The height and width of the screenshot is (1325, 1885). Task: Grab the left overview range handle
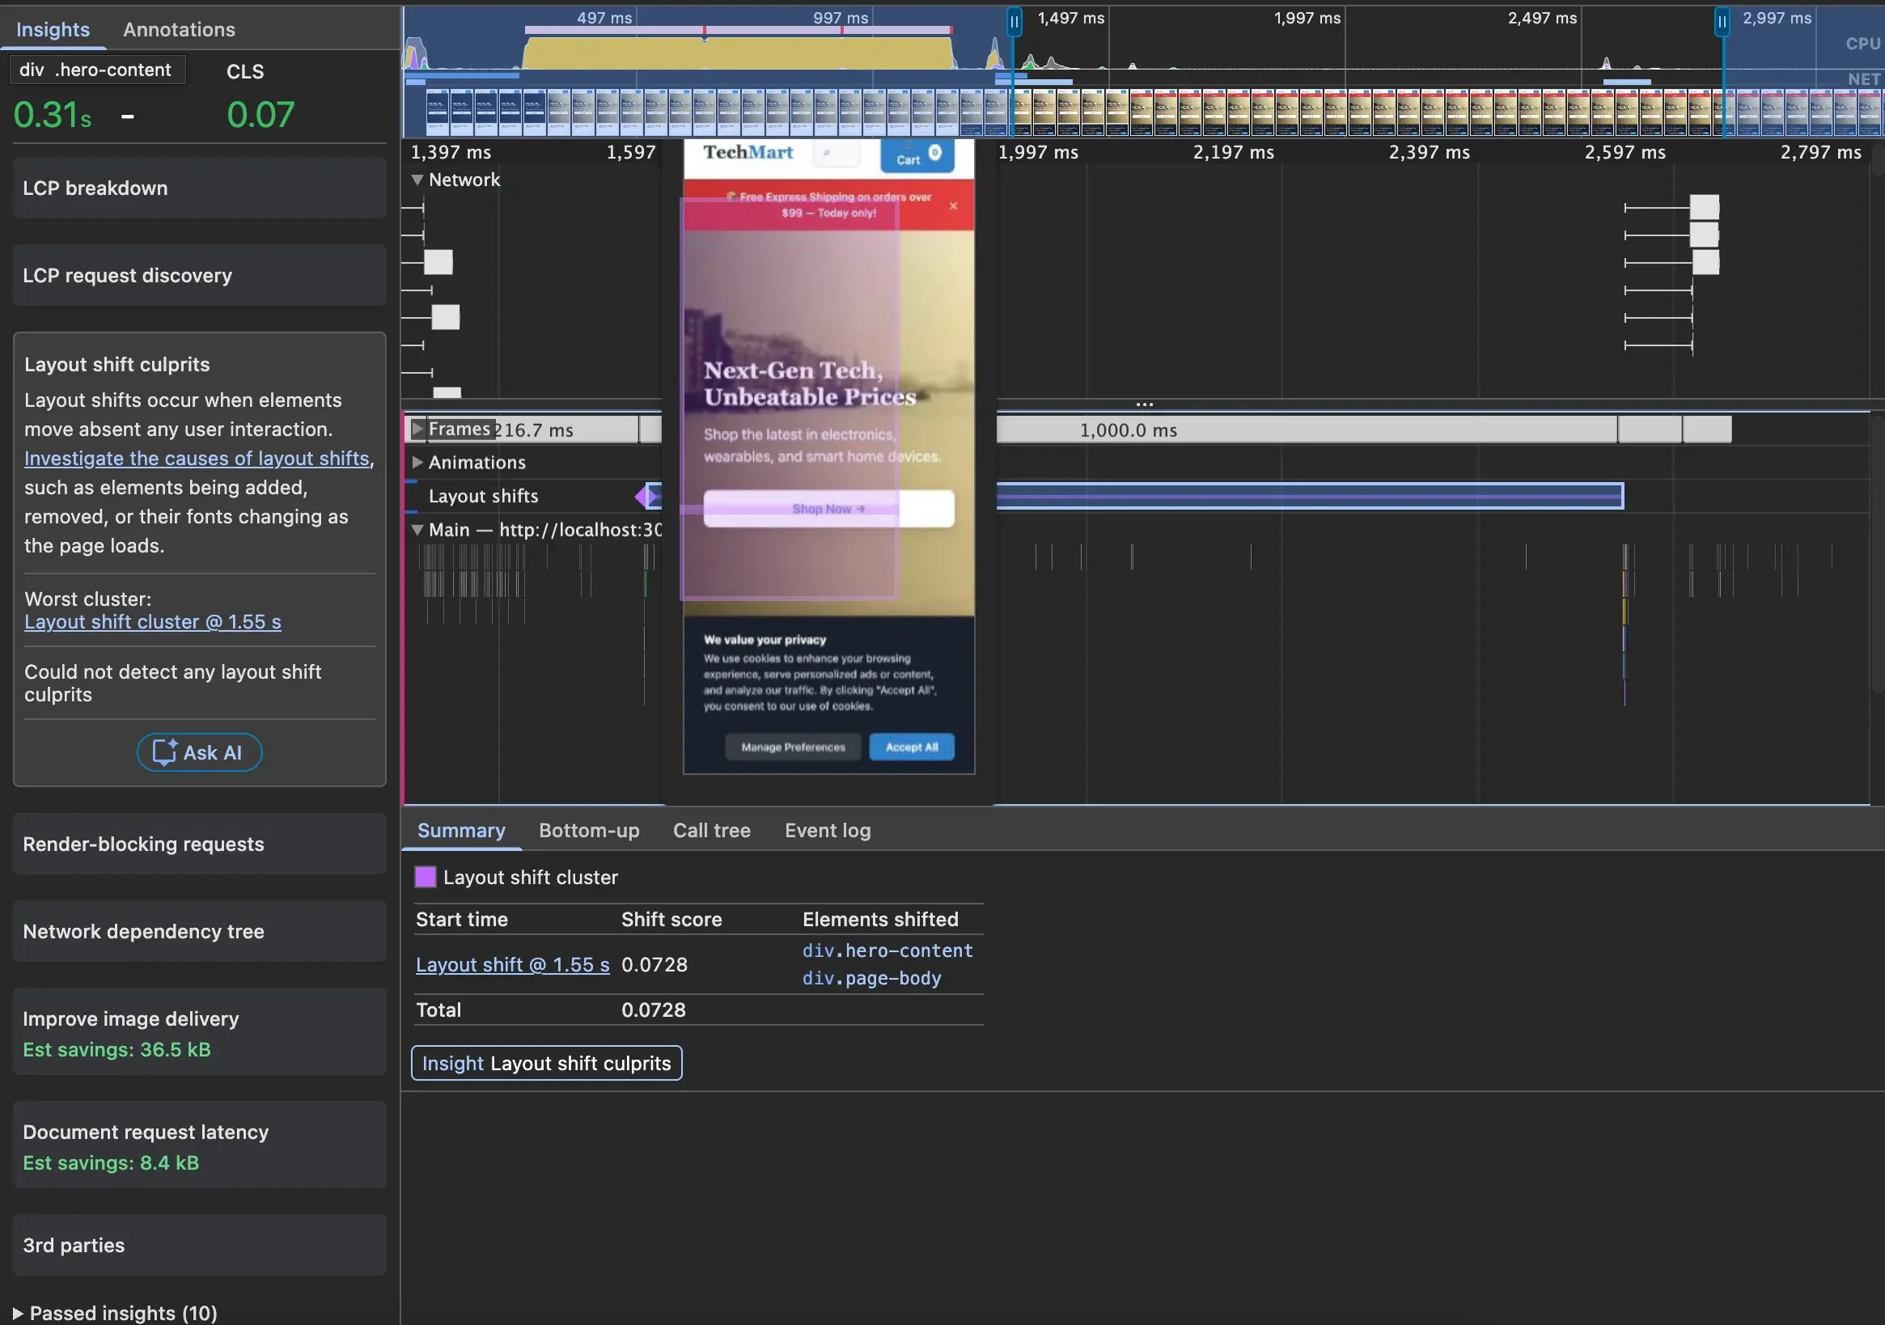1014,21
